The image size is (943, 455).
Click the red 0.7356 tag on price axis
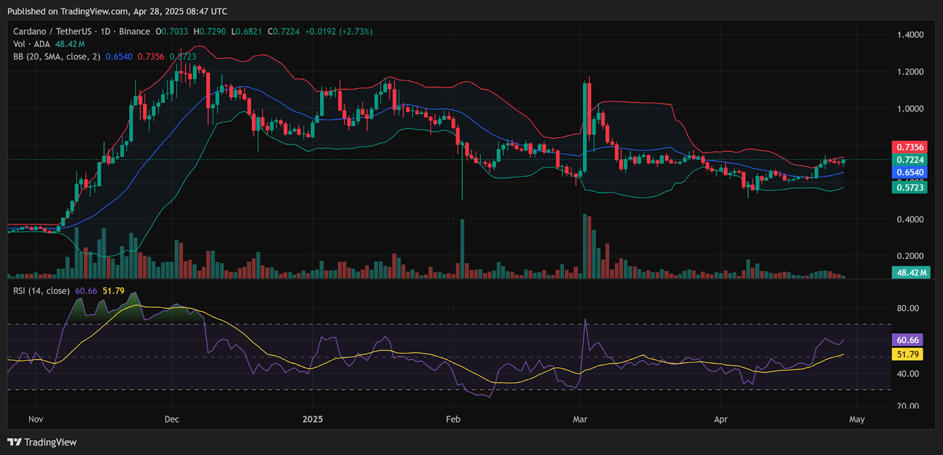point(909,147)
